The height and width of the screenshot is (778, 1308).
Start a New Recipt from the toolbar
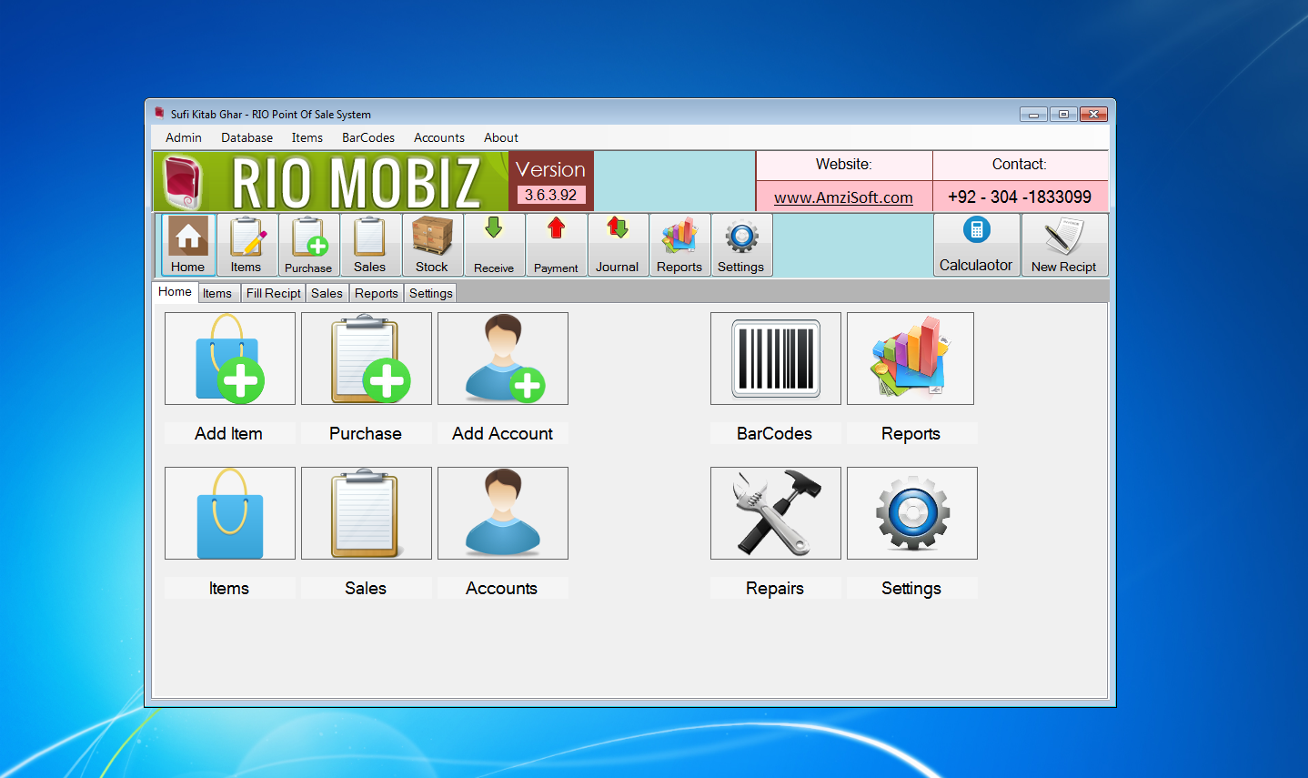(1064, 244)
